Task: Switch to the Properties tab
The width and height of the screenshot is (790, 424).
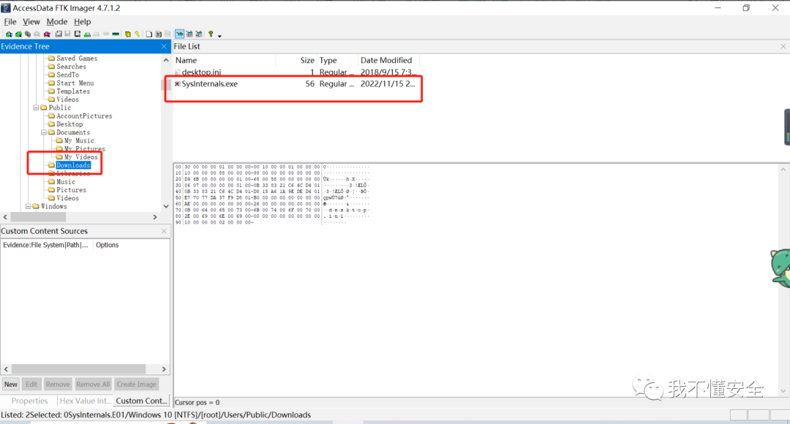Action: coord(29,401)
